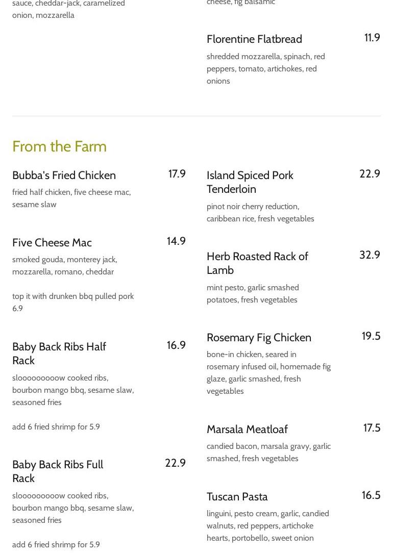The width and height of the screenshot is (393, 556).
Task: Click the Five Cheese Mac title
Action: tap(52, 243)
